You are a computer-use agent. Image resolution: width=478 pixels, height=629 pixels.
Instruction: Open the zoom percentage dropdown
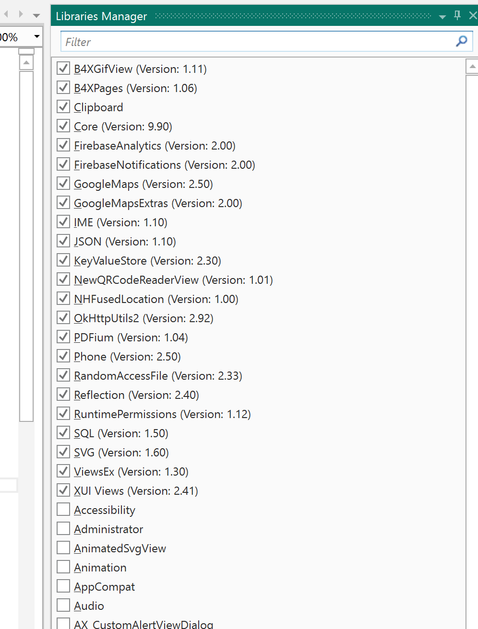pos(36,36)
